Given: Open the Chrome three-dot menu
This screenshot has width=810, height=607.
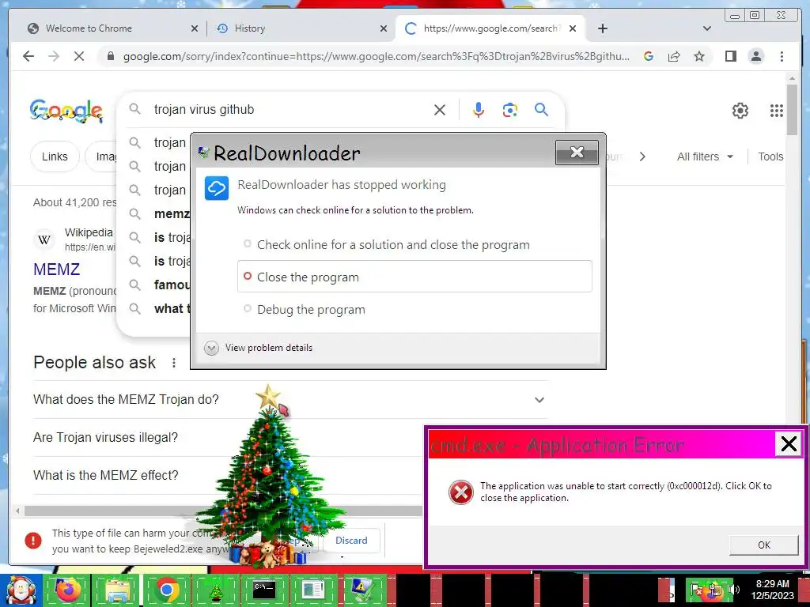Looking at the screenshot, I should [782, 56].
